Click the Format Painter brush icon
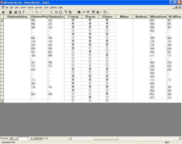Screen dimensions: 182x144 pos(41,12)
